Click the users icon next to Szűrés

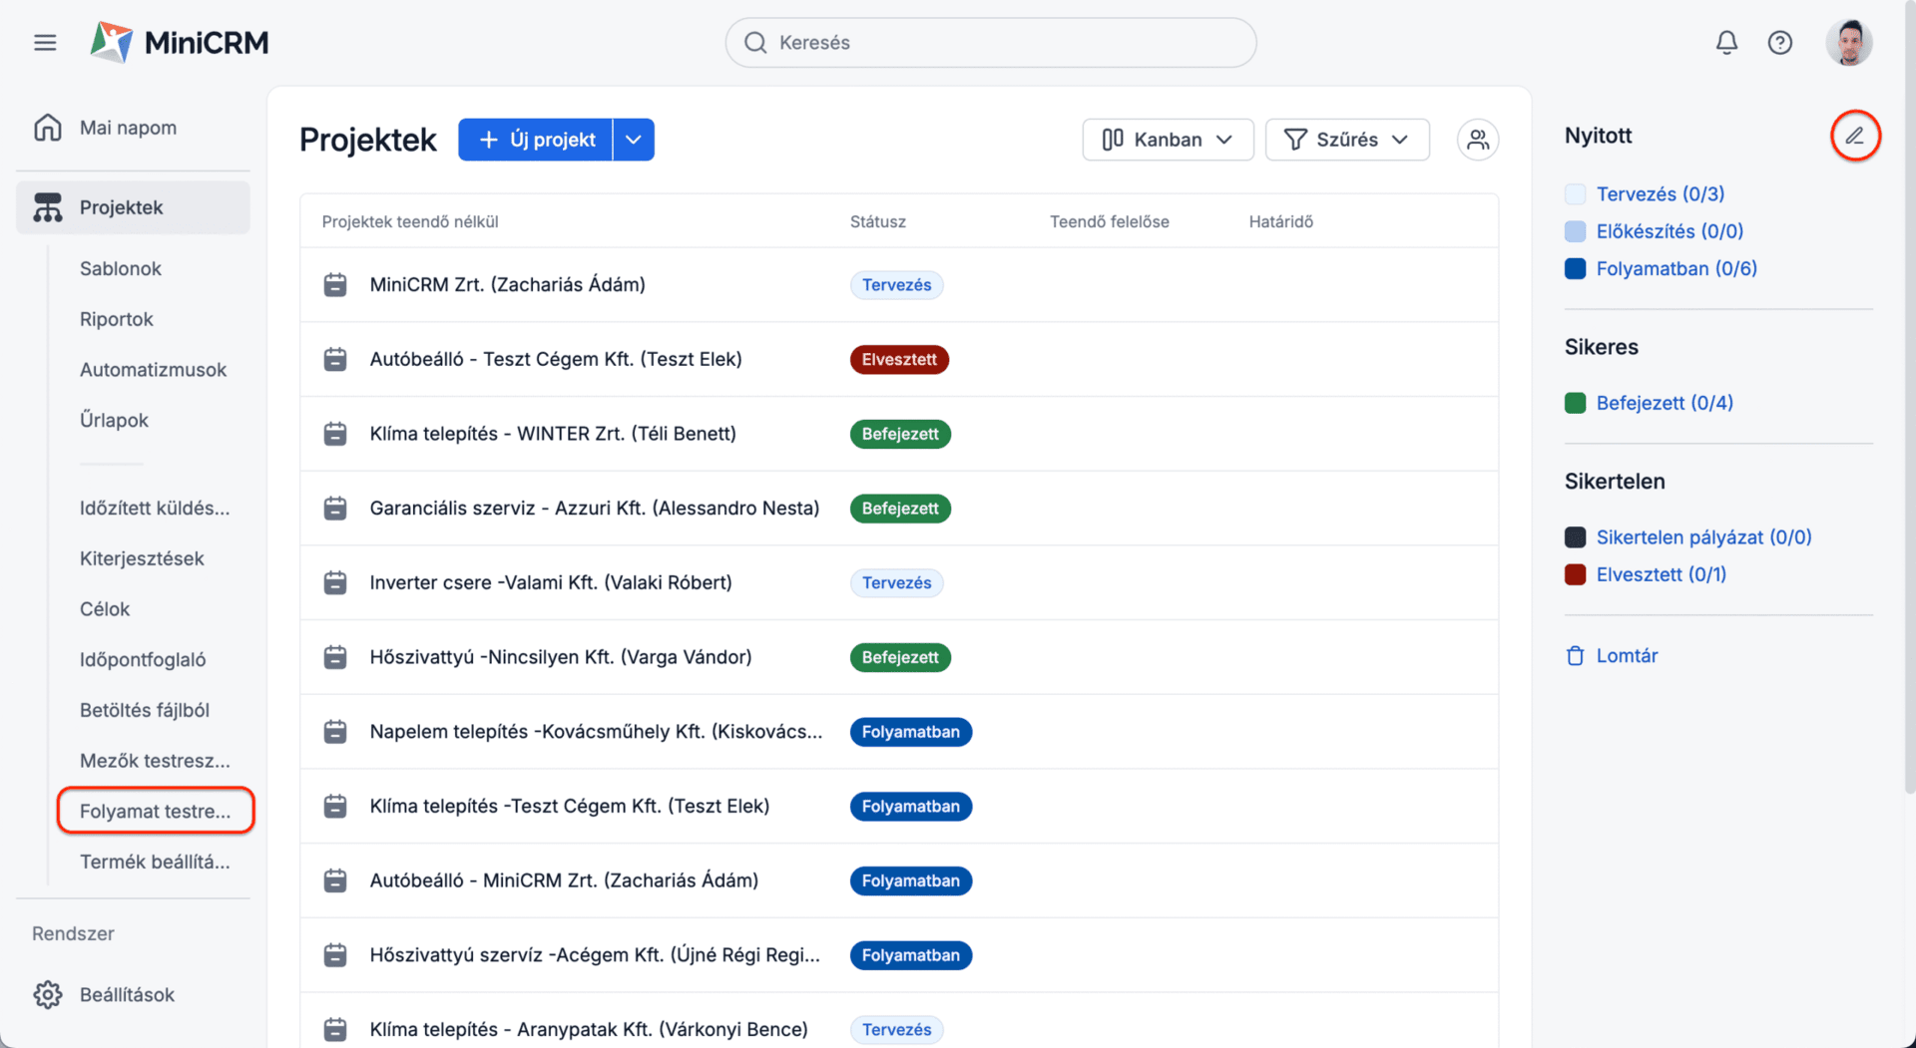coord(1478,140)
